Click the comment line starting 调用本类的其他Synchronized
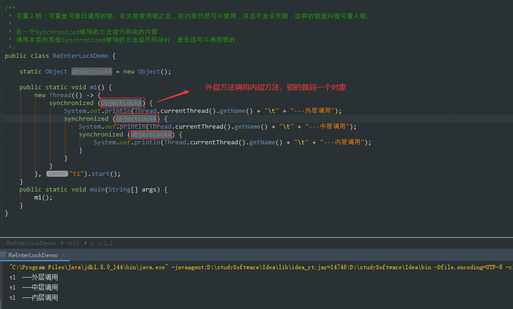This screenshot has width=513, height=309. 126,39
